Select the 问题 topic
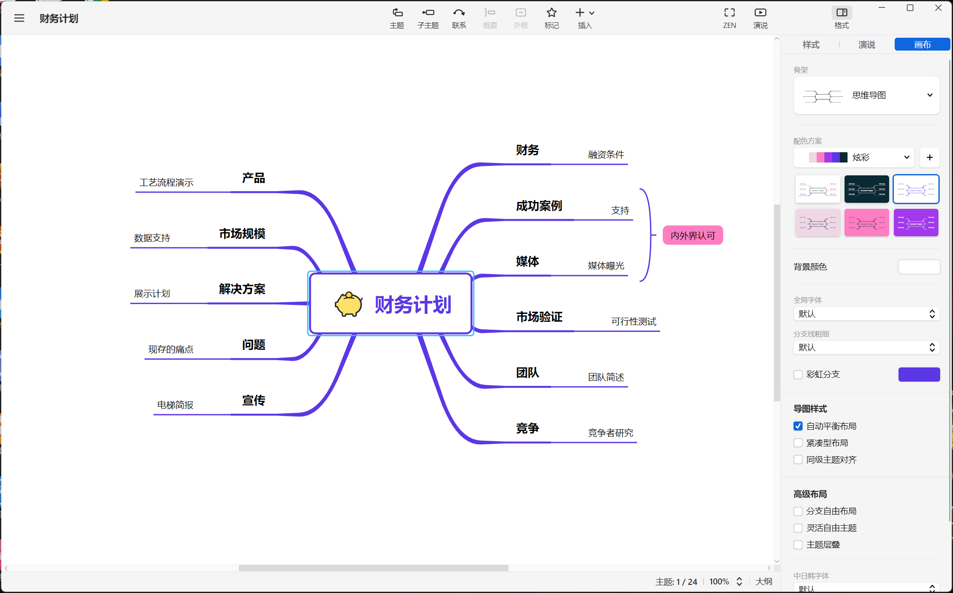 pos(253,345)
